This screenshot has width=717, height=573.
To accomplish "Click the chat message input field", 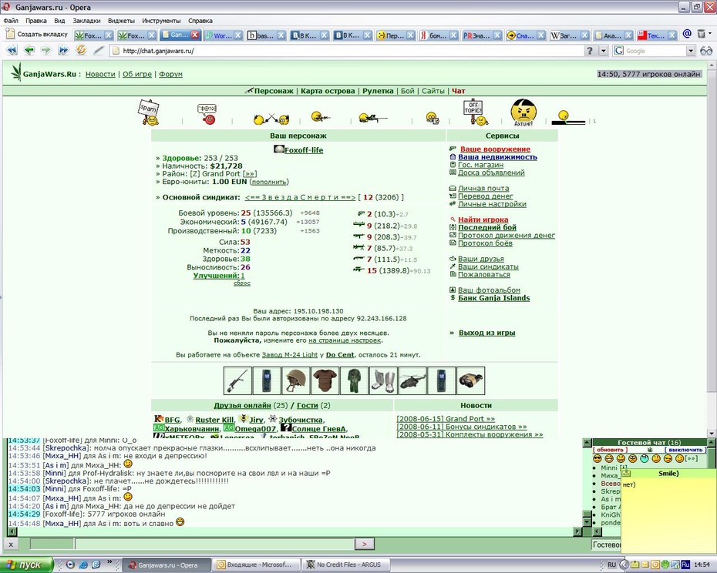I will pos(215,545).
